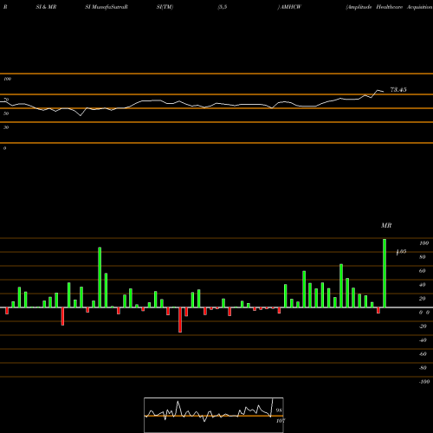Click the mini line chart thumbnail at bottom
Screen dimensions: 433x433
214,415
